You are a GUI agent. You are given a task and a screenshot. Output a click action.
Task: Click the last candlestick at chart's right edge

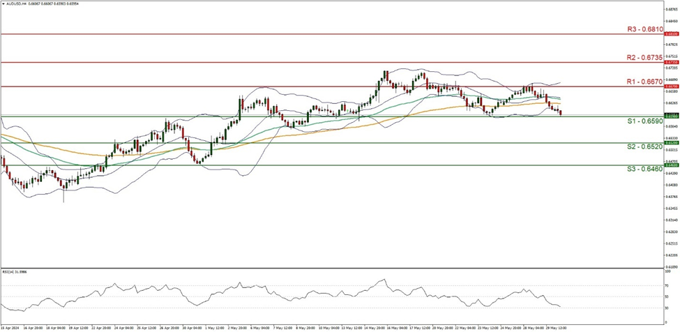561,112
